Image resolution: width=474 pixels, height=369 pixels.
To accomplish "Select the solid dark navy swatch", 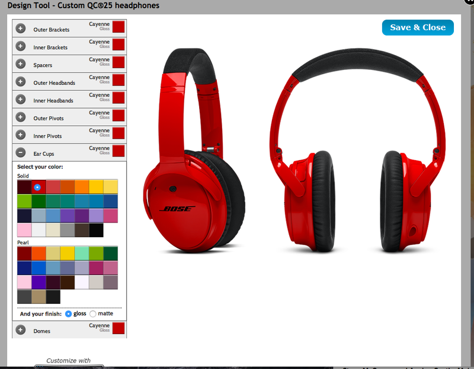I will [24, 216].
